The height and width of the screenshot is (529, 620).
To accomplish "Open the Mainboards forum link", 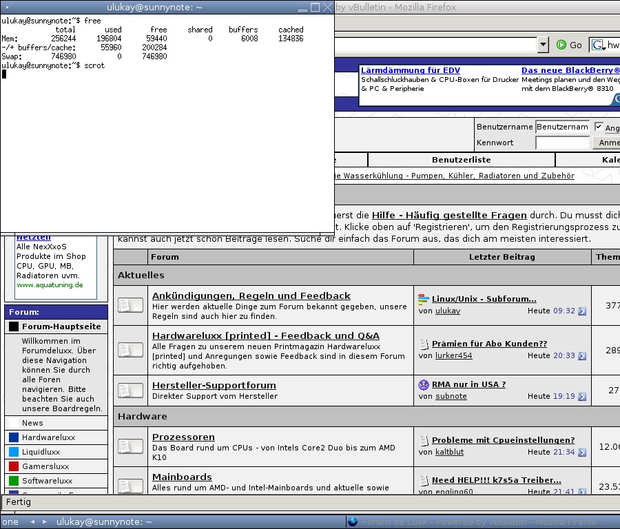I will [182, 477].
